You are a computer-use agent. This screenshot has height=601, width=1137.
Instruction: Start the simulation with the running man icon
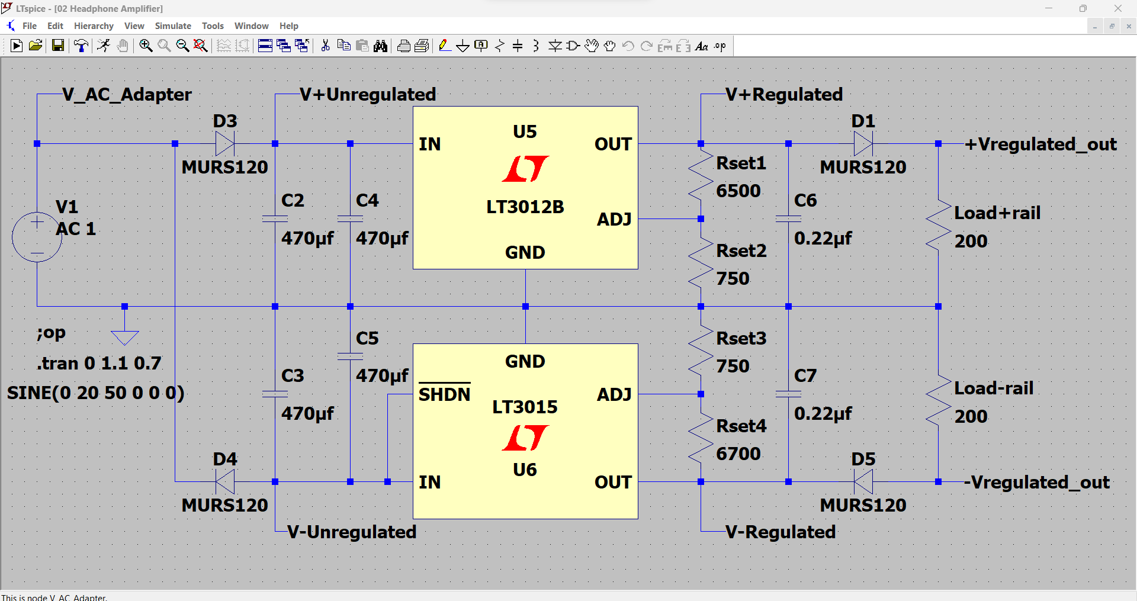click(104, 46)
